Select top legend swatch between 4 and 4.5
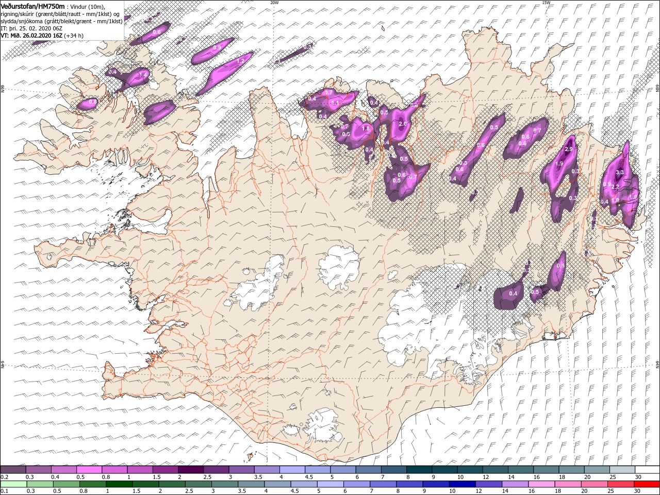 (292, 470)
